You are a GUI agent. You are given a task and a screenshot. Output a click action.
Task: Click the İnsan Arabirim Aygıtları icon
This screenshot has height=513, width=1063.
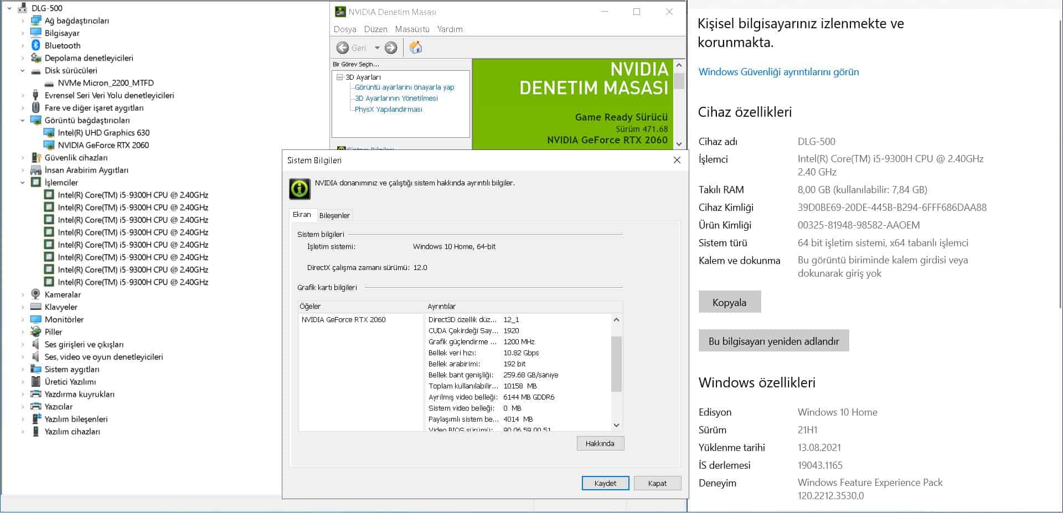[x=36, y=170]
